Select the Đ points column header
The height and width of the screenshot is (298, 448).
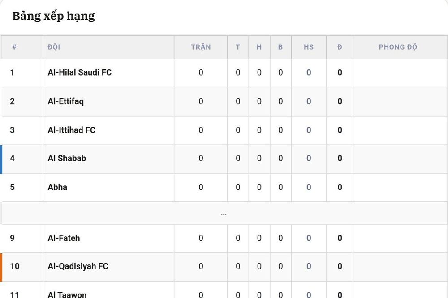(x=340, y=47)
